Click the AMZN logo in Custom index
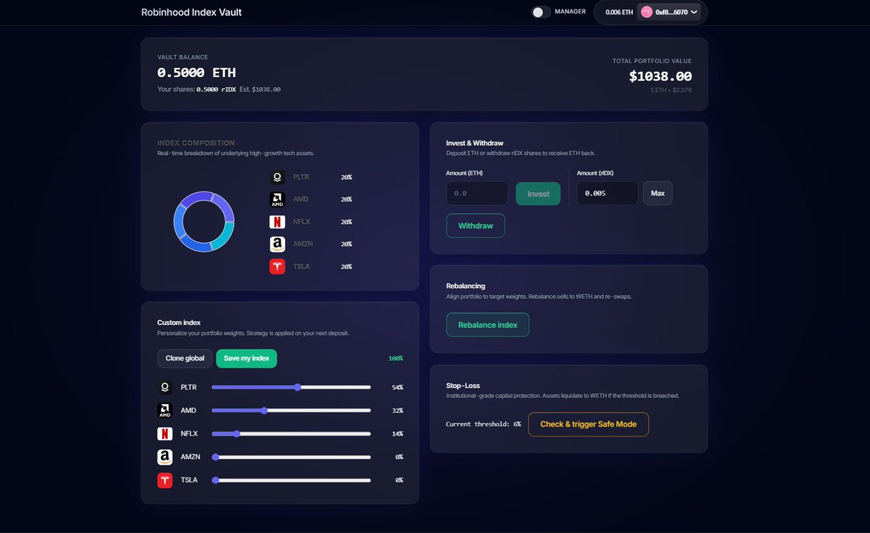Viewport: 870px width, 533px height. click(165, 457)
